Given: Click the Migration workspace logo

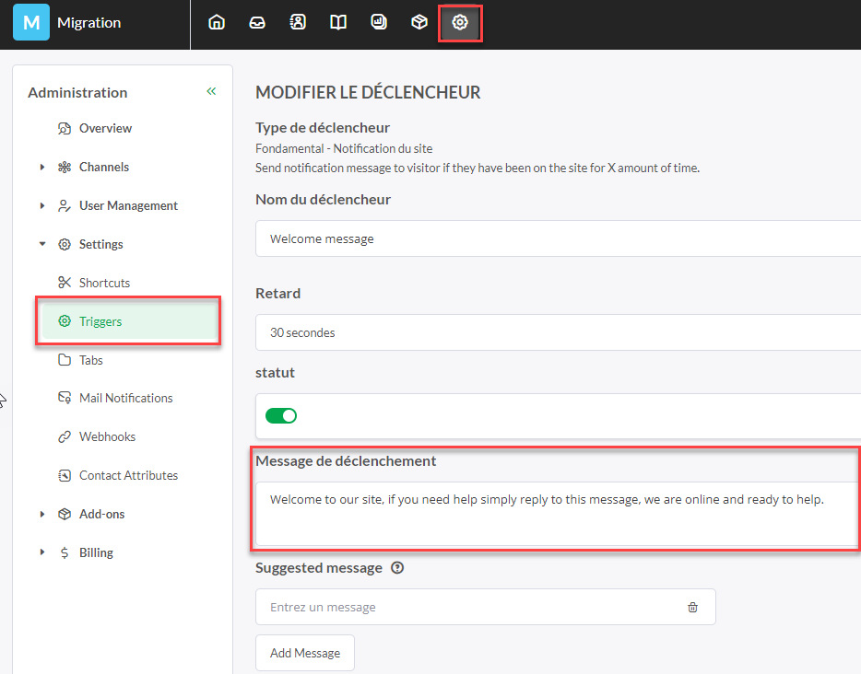Looking at the screenshot, I should 31,22.
